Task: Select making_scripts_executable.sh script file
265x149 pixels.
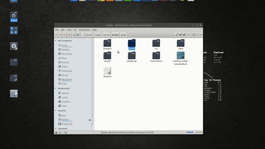Action: [x=181, y=55]
